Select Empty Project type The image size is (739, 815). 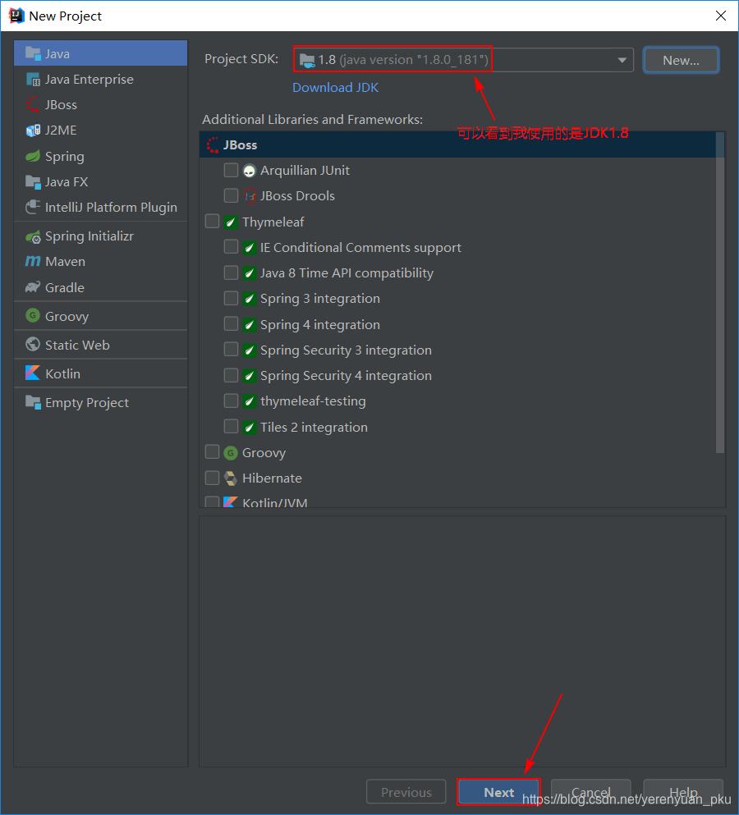100,402
